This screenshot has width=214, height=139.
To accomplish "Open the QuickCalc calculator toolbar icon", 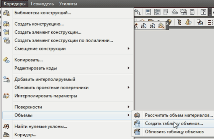I will pos(192,13).
